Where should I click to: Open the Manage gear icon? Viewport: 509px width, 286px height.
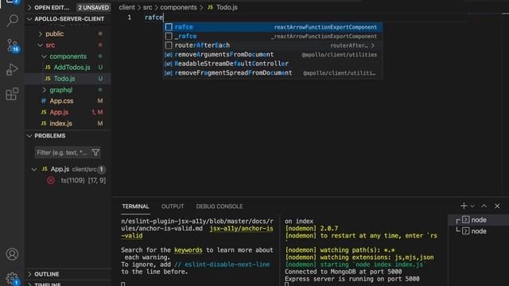click(13, 278)
